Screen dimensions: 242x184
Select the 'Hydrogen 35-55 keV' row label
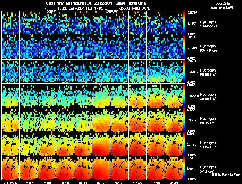point(208,97)
